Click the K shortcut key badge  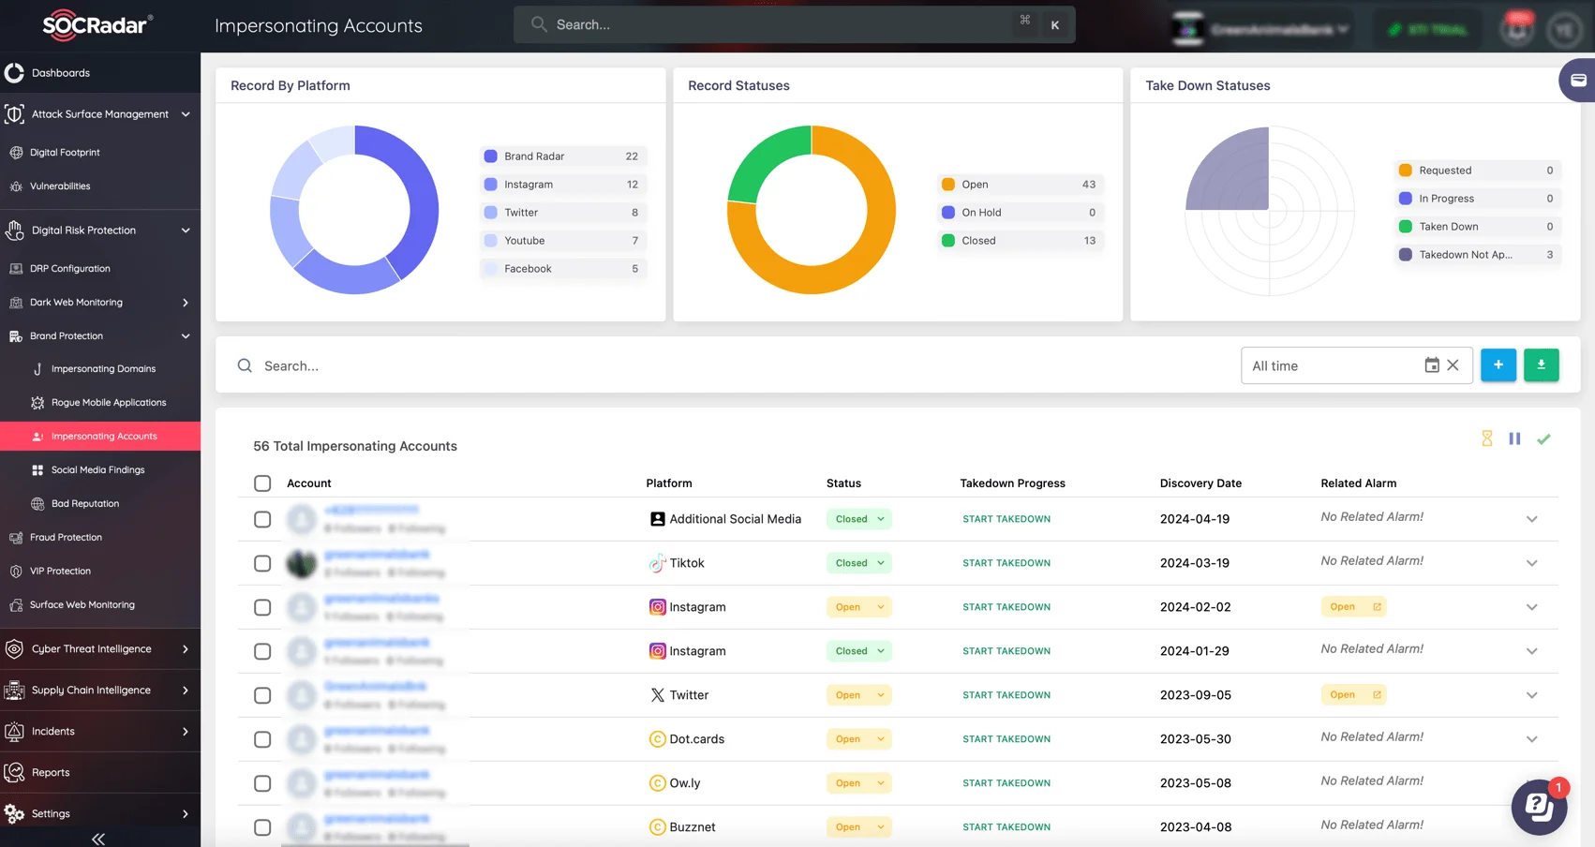[x=1055, y=25]
